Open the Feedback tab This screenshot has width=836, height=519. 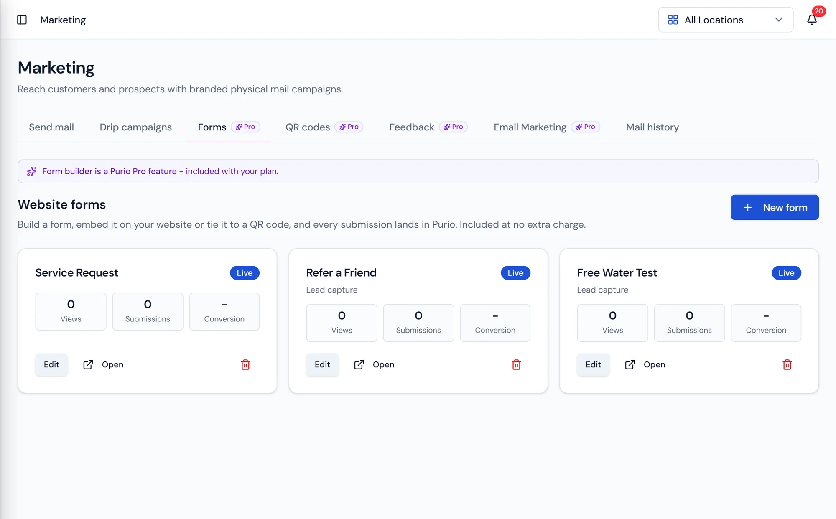point(428,127)
